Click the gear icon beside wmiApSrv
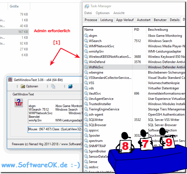Image resolution: width=187 pixels, height=174 pixels. pyautogui.click(x=86, y=51)
